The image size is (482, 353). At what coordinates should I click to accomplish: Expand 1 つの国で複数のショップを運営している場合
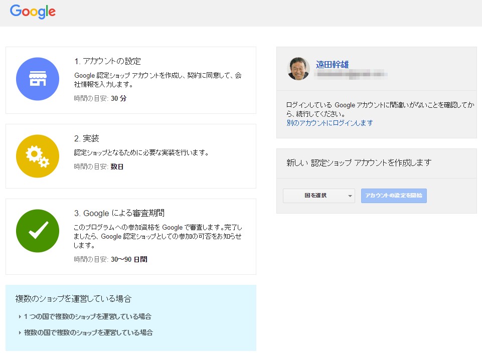point(87,316)
